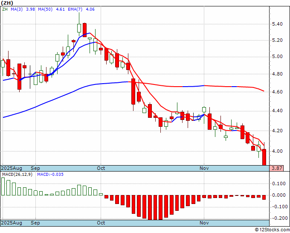Click 2025Aug on price chart date axis
The width and height of the screenshot is (290, 233).
click(x=12, y=168)
